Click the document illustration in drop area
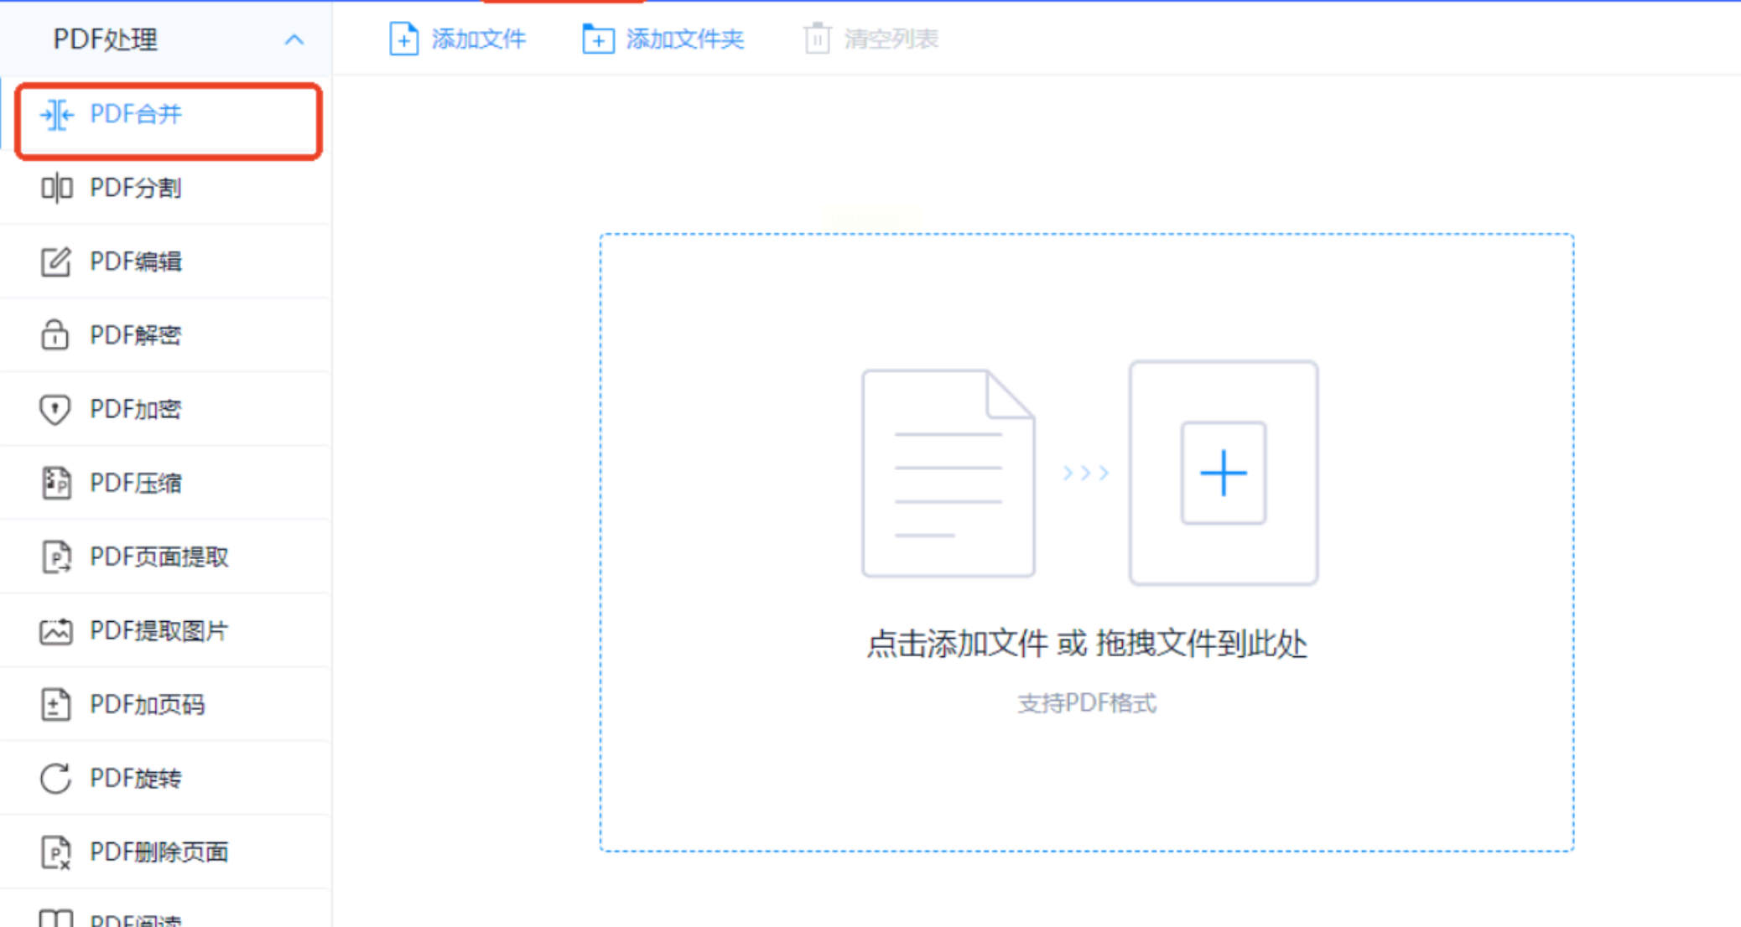 [x=948, y=474]
